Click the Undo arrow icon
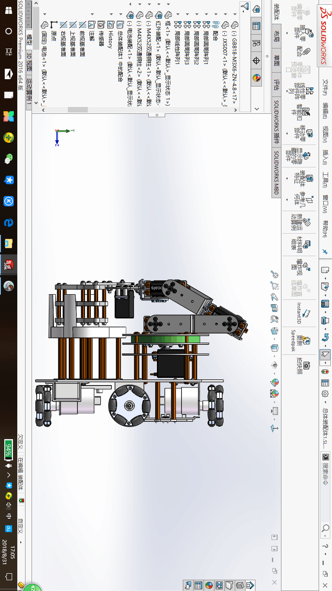 (326, 337)
